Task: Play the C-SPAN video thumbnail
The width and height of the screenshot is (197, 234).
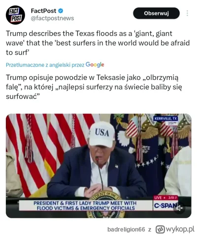Action: point(98,166)
